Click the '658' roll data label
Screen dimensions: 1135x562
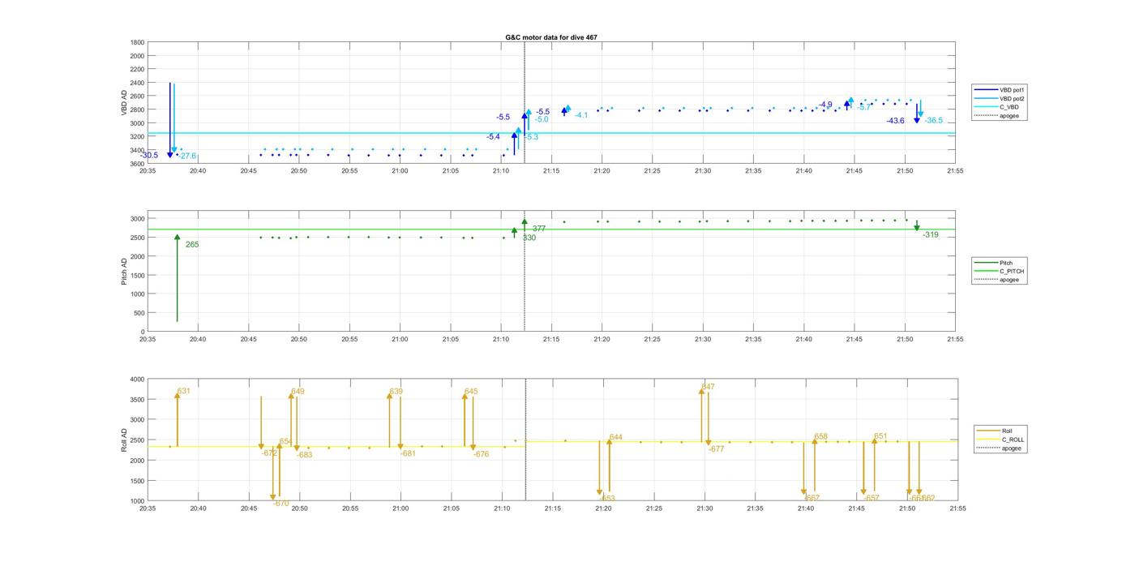pos(821,436)
